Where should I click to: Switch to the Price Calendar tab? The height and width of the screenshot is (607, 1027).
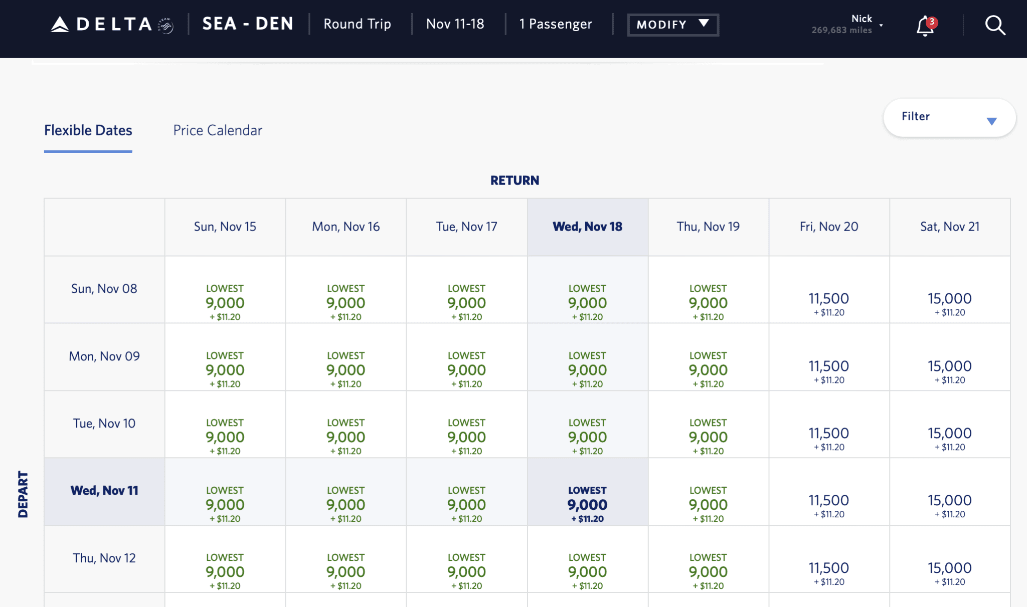(x=217, y=130)
